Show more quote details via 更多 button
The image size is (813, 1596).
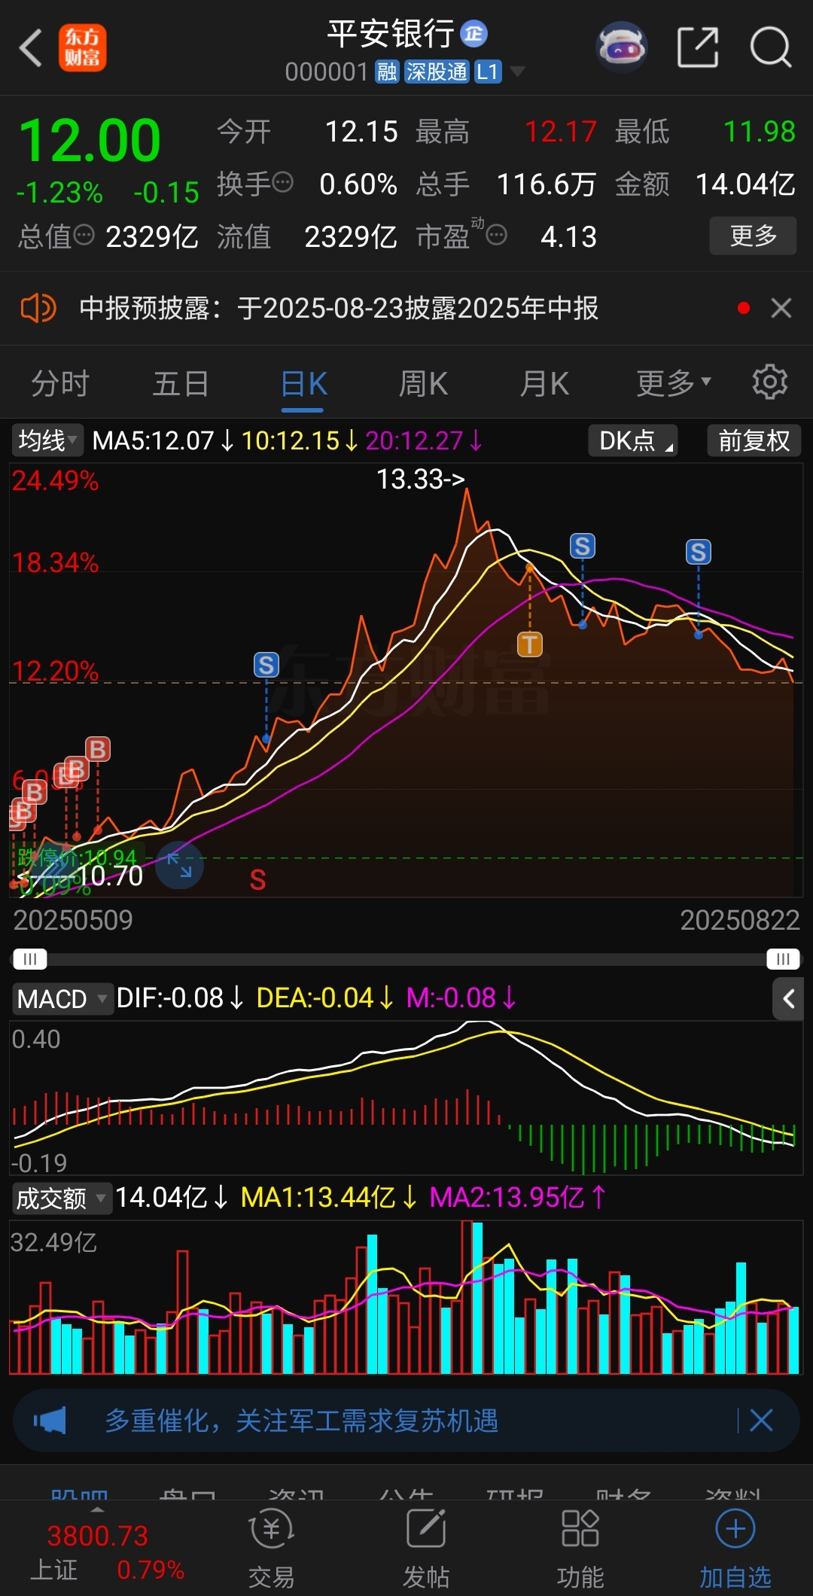click(x=753, y=236)
